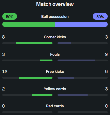This screenshot has width=110, height=115.
Task: Click the green Fouls bar
Action: (x=46, y=61)
